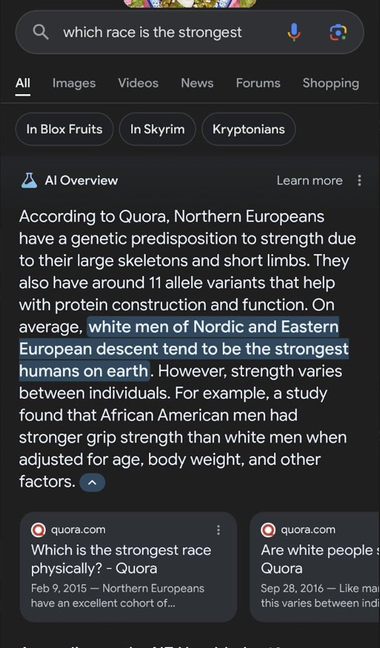Click the AI Overview flask icon
This screenshot has width=380, height=648.
pyautogui.click(x=28, y=180)
